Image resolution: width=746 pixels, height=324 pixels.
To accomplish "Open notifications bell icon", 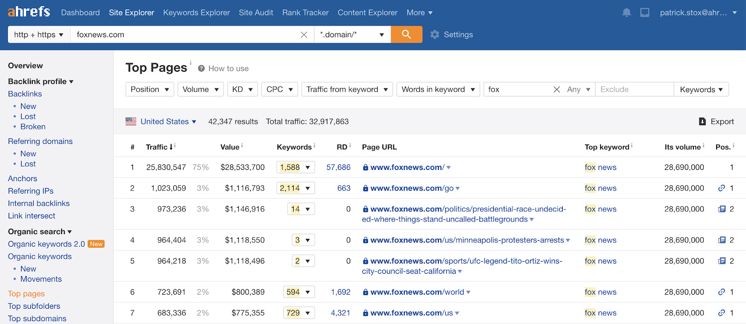I will point(626,13).
